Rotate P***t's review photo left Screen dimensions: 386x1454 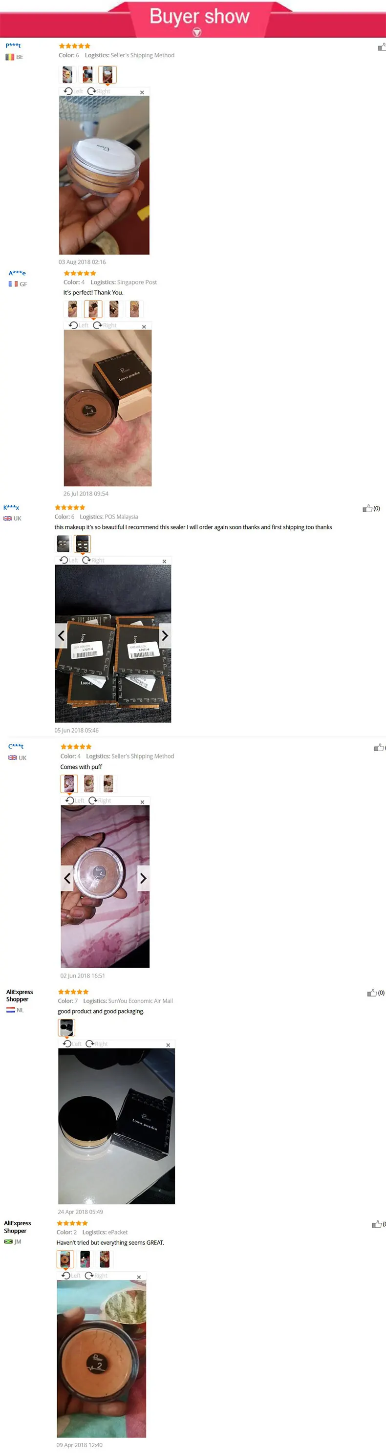tap(73, 91)
